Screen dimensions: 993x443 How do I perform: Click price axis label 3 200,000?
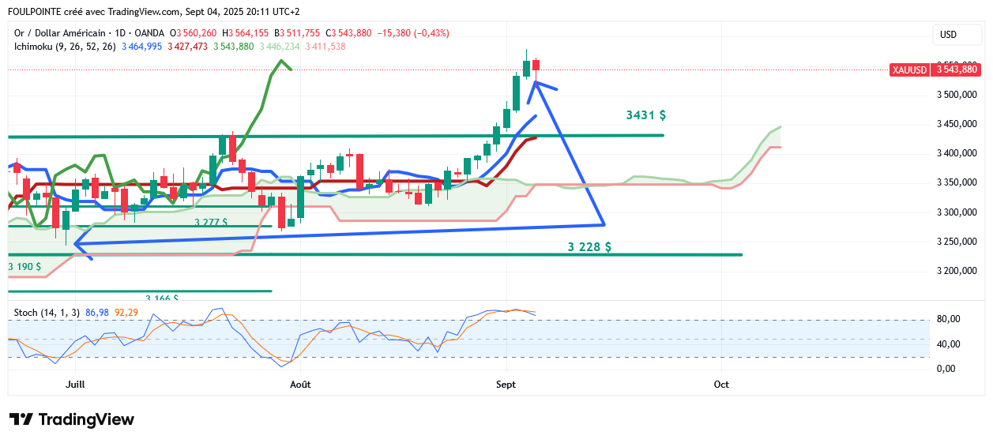(957, 271)
